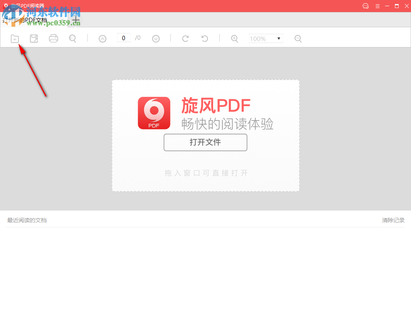Viewport: 411px width, 309px height.
Task: Click 清除记录 to clear recent history
Action: pos(393,220)
